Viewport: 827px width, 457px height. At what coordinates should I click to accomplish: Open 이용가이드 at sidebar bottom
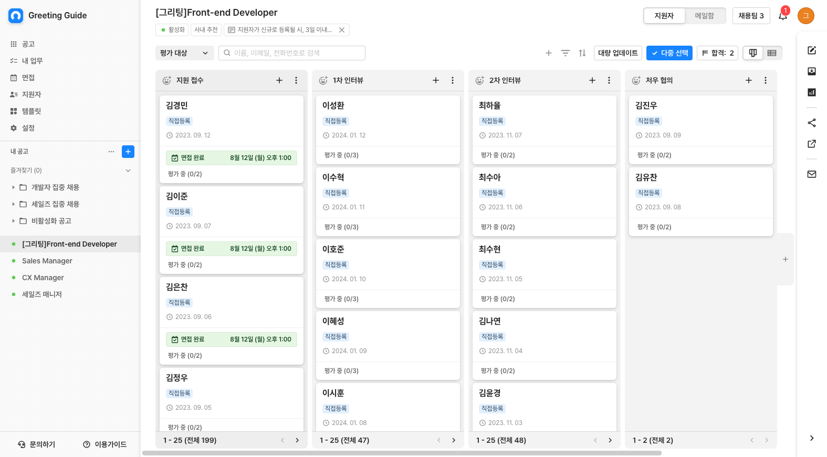click(105, 444)
